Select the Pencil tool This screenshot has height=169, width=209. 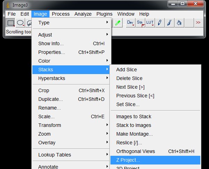(160, 23)
